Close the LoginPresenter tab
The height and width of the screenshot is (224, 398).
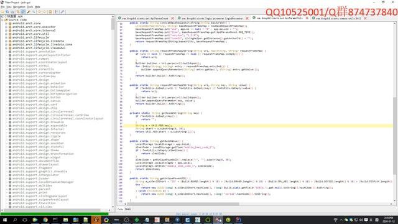tap(247, 18)
